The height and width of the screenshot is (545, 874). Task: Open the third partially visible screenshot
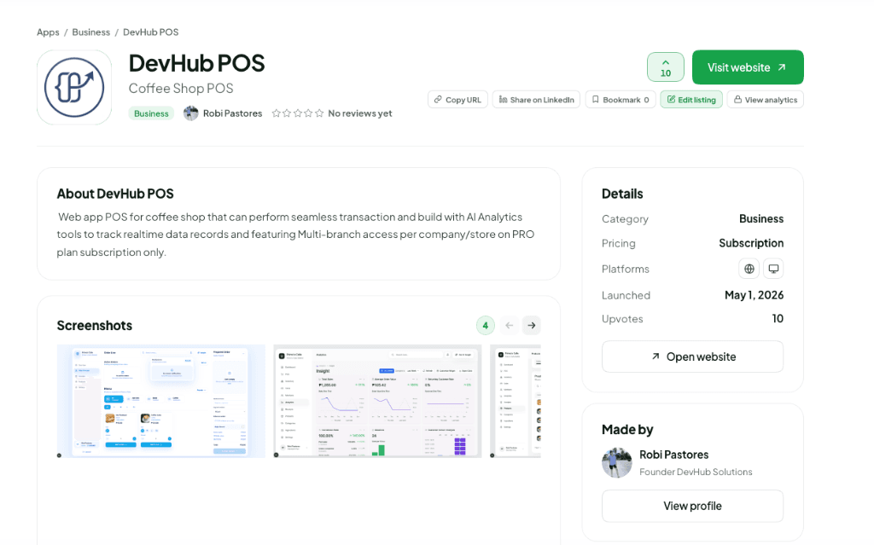click(x=515, y=401)
